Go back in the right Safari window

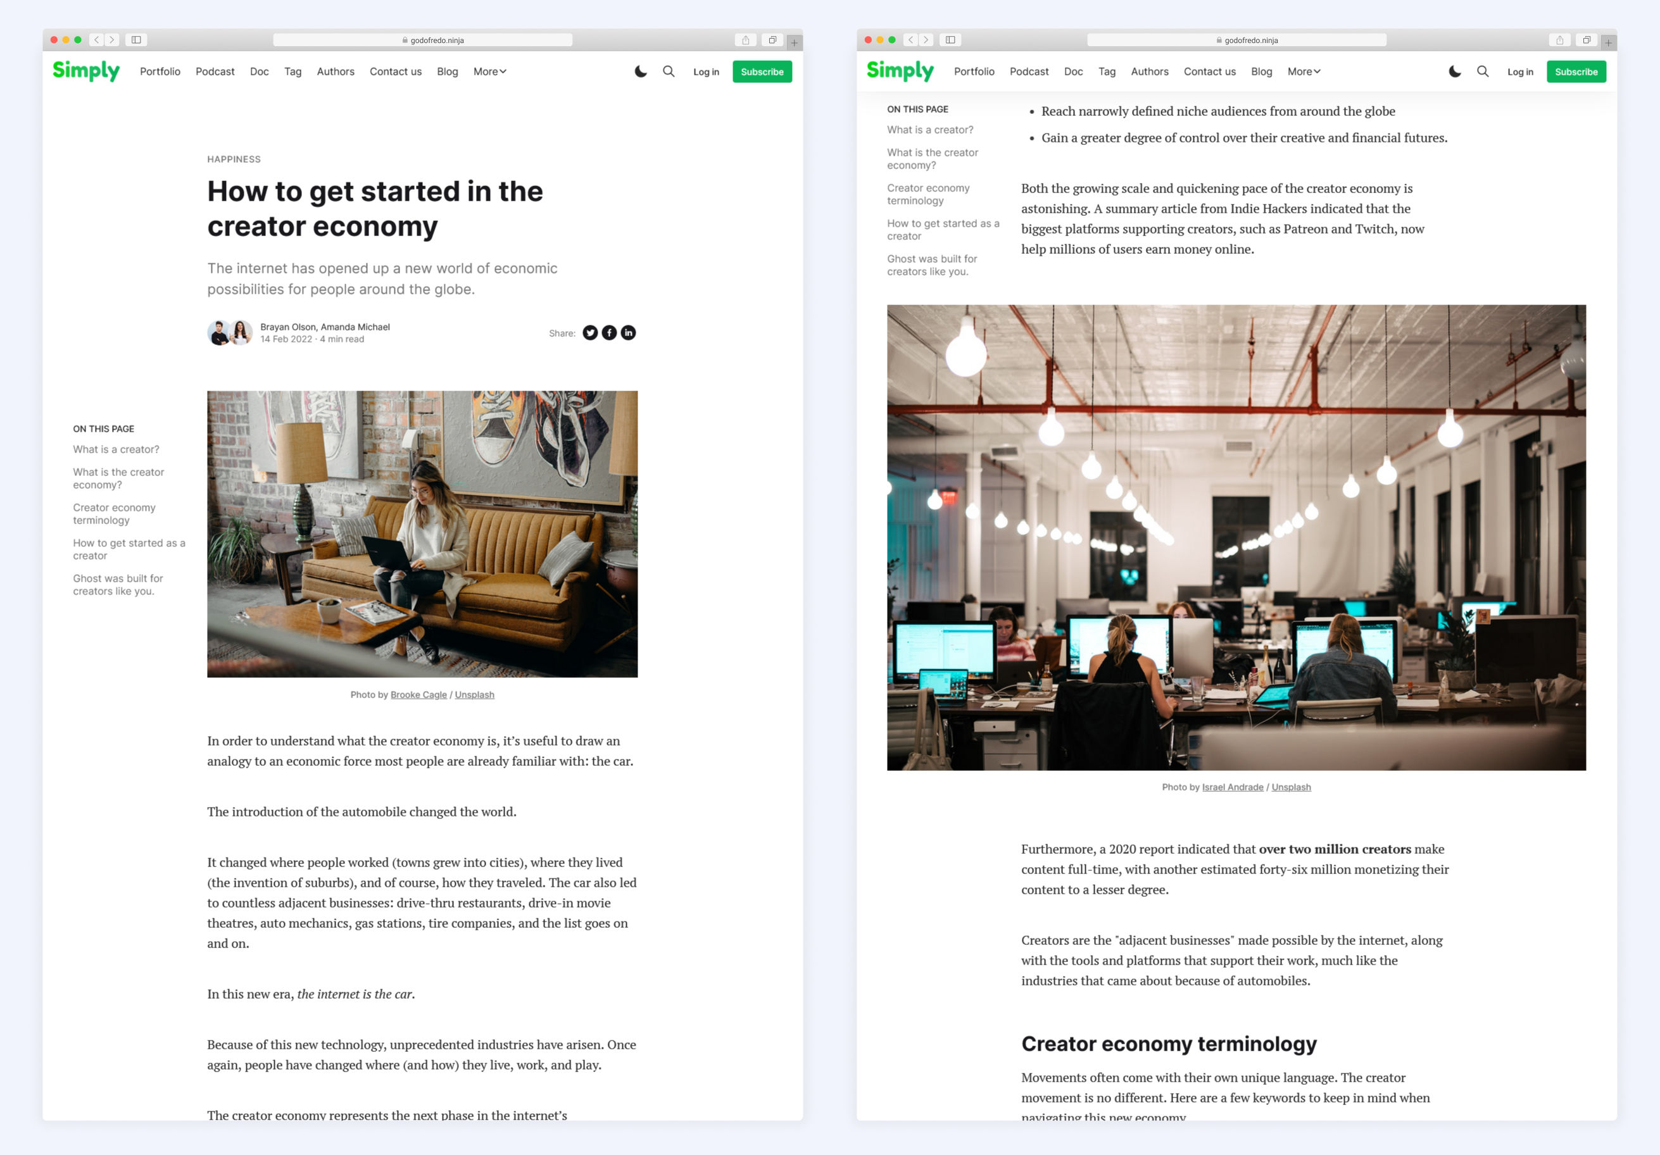coord(910,40)
